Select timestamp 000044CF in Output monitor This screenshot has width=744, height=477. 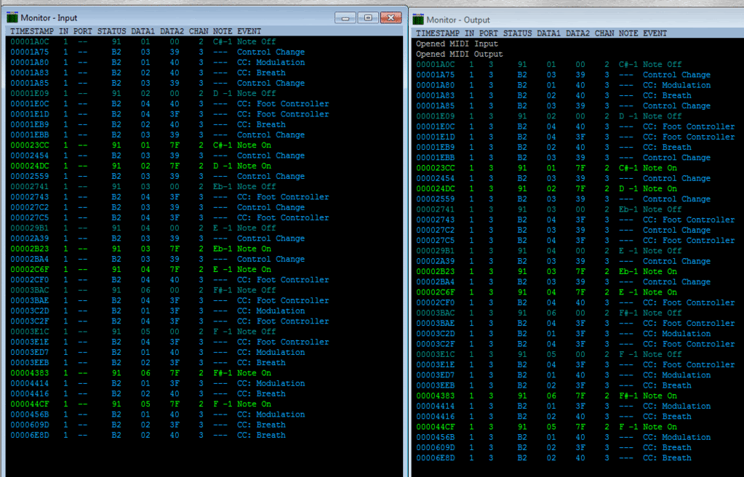(435, 427)
